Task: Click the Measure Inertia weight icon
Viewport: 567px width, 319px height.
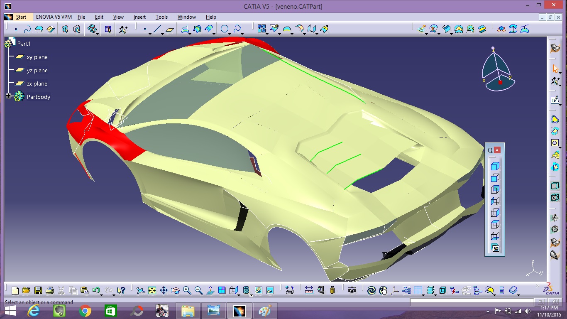Action: coord(332,290)
